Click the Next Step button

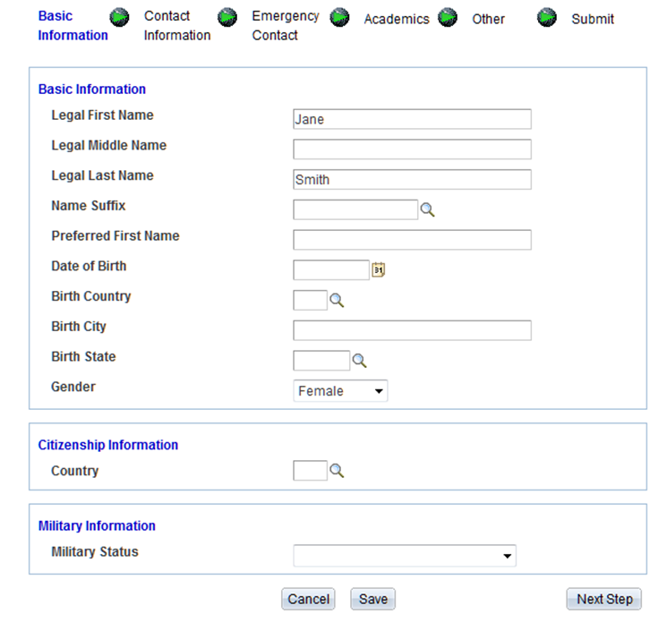point(604,599)
